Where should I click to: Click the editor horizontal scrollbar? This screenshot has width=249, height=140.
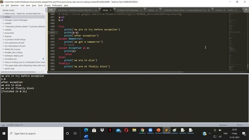click(x=116, y=72)
